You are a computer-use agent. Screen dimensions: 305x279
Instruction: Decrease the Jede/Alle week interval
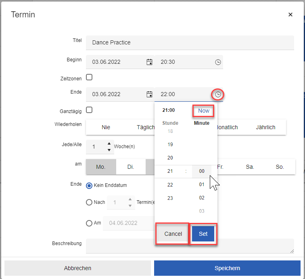pyautogui.click(x=109, y=150)
